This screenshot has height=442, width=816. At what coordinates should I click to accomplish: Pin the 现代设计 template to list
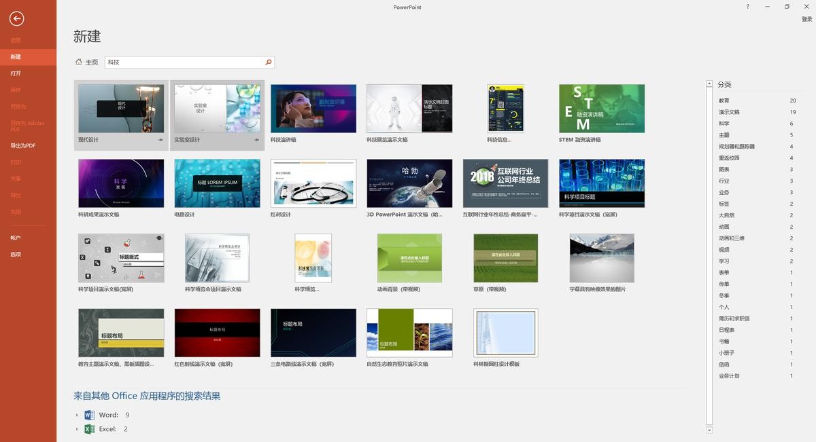coord(160,140)
